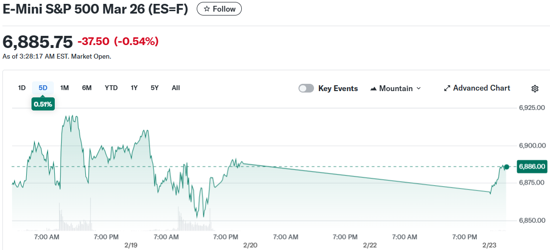Click the E-Mini S&P 500 title
This screenshot has height=250, width=550.
[x=95, y=9]
